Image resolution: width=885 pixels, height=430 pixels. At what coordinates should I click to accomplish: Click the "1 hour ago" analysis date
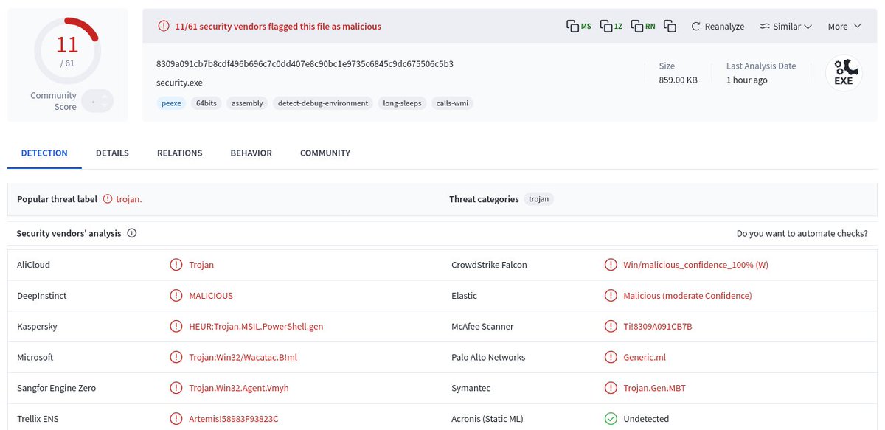(x=746, y=80)
